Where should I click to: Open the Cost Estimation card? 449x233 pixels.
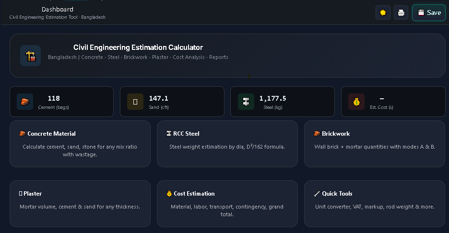227,204
